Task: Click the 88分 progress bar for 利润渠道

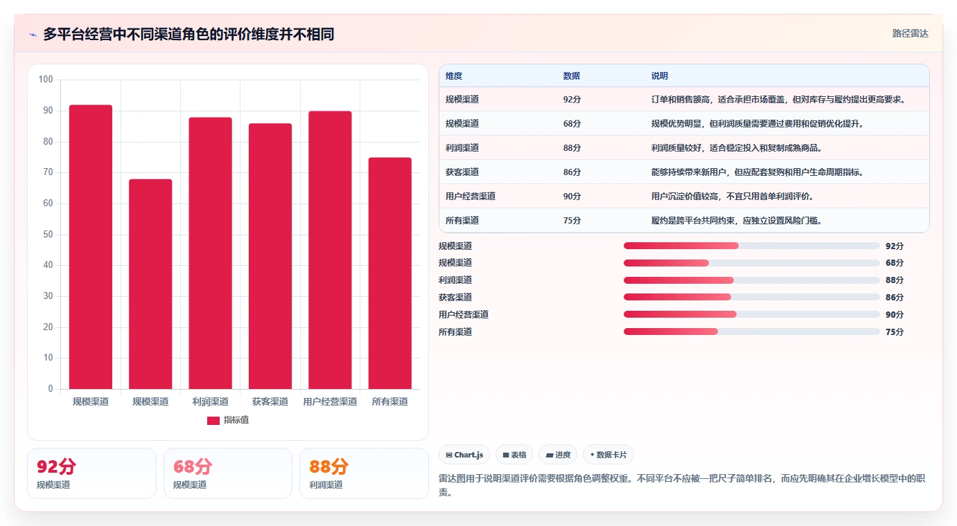Action: point(752,280)
